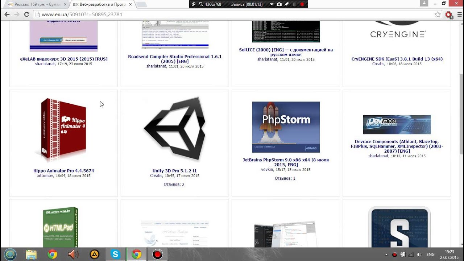Click the 1366x768 resolution readout in the recorder bar

[x=213, y=4]
